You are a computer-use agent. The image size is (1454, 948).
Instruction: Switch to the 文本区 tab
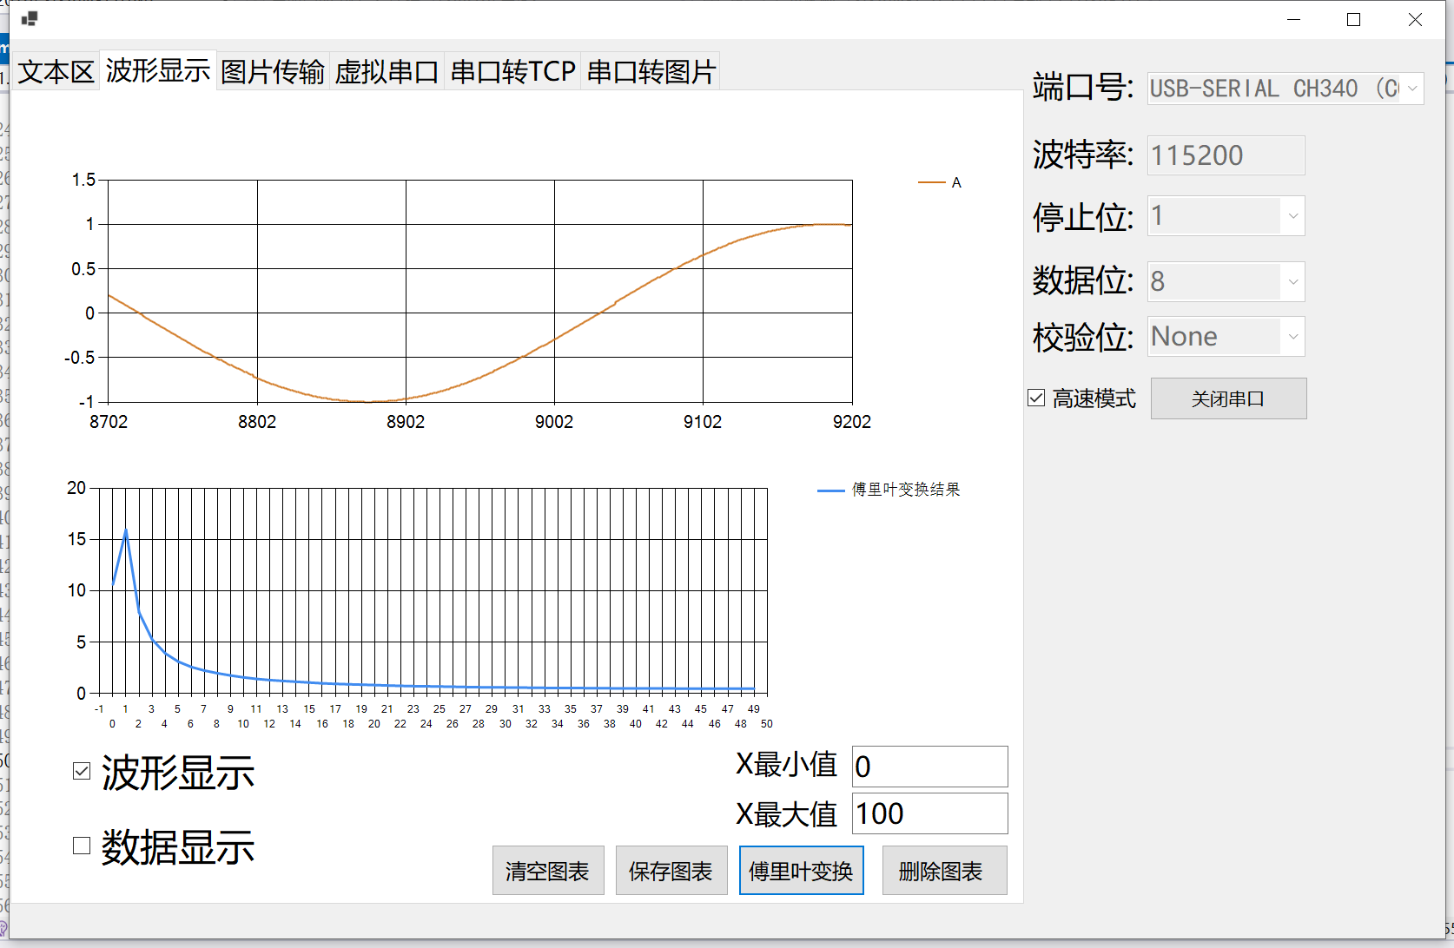click(x=56, y=71)
